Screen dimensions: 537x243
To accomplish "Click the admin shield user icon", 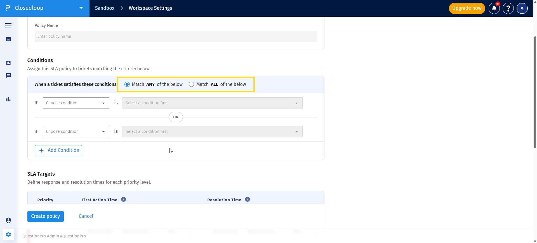I will 8,220.
